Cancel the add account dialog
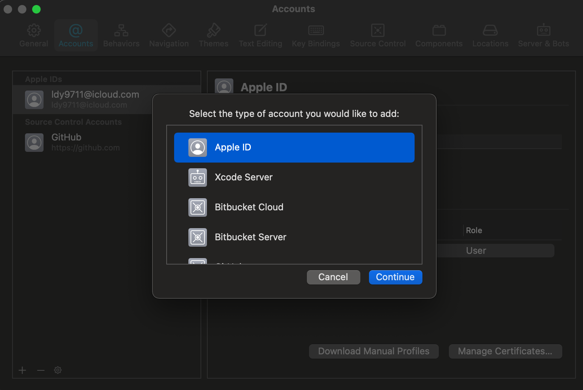The width and height of the screenshot is (583, 390). point(333,277)
